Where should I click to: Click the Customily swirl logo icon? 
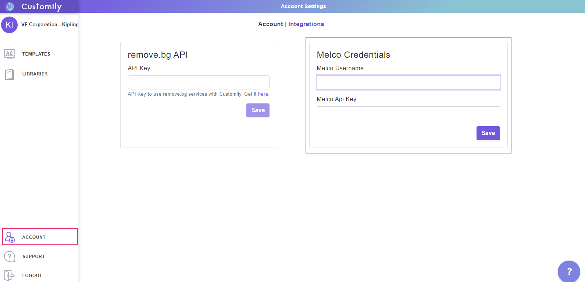click(x=10, y=6)
